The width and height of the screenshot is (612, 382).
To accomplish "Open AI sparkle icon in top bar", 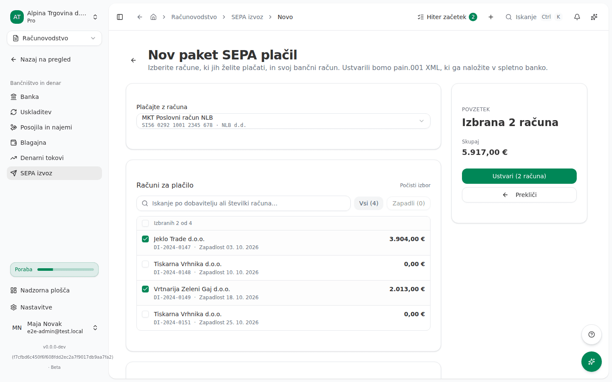I will 594,17.
